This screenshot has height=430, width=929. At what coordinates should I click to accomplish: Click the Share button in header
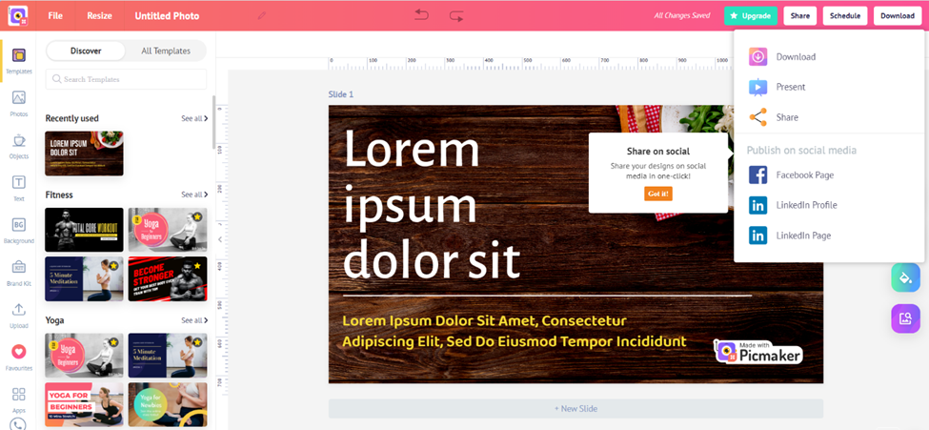[x=799, y=16]
